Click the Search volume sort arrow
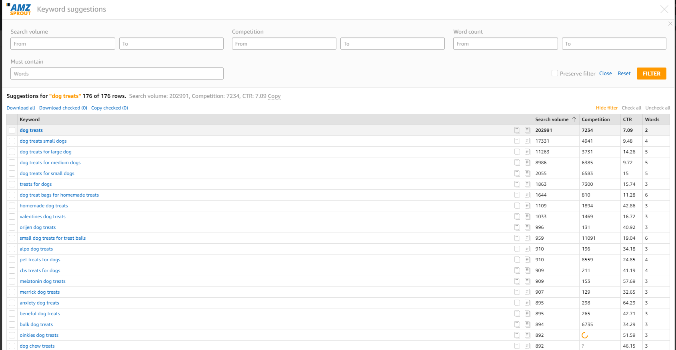 pos(574,119)
